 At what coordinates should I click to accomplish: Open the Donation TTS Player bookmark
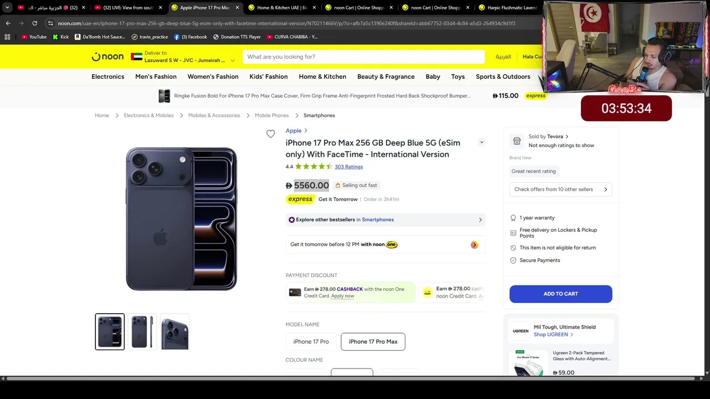237,37
